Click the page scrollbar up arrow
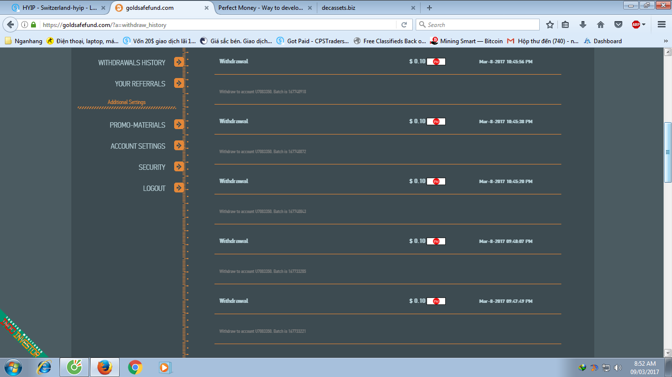The image size is (672, 377). (x=668, y=52)
